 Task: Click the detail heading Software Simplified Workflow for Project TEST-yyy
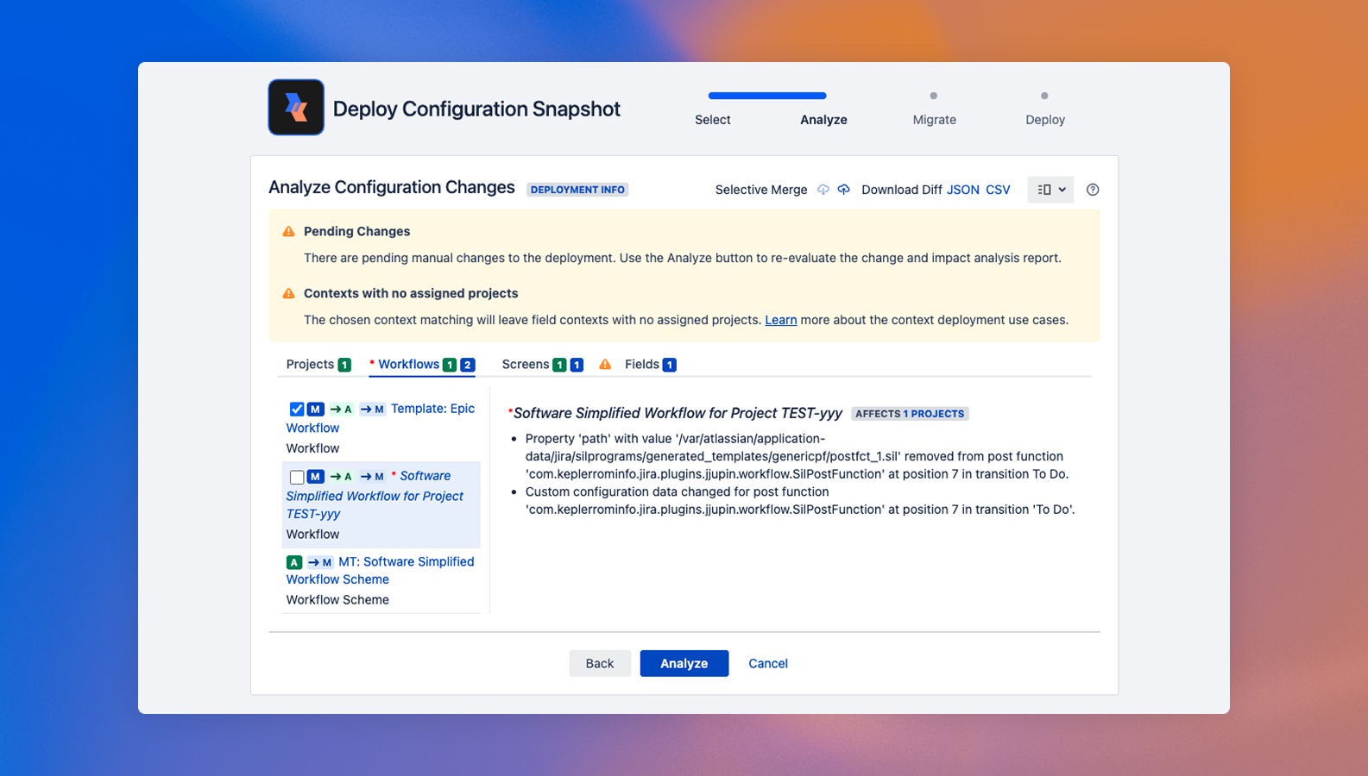click(678, 413)
